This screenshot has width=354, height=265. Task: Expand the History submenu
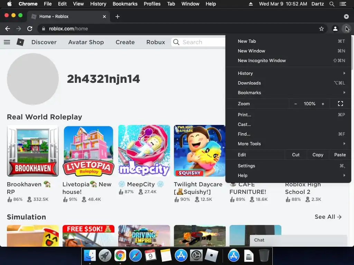point(288,73)
